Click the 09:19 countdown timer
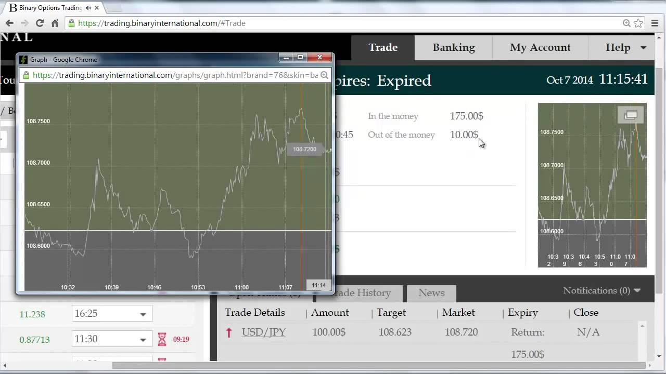 [x=181, y=339]
